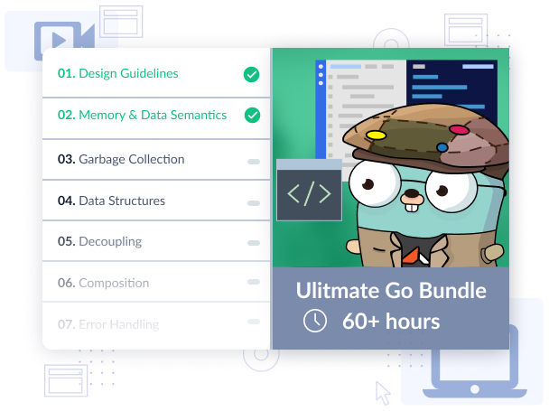Toggle the Memory & Data Semantics checkmark

tap(252, 116)
